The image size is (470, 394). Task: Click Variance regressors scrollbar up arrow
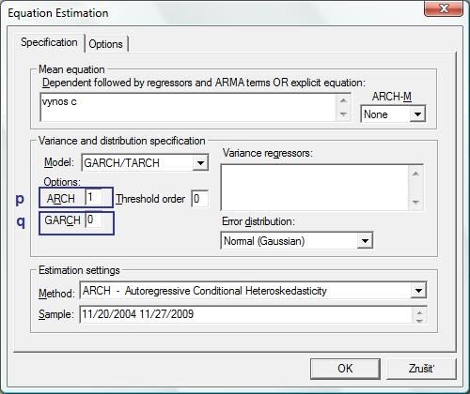(x=415, y=174)
